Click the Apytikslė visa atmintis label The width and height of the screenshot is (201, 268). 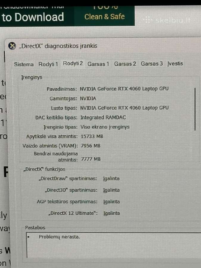(52, 137)
